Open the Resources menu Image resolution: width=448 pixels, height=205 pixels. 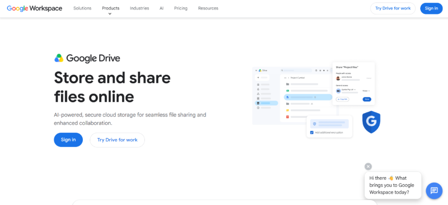[x=208, y=8]
